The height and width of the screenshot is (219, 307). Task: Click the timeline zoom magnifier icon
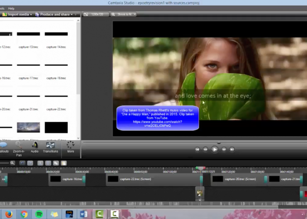click(13, 163)
